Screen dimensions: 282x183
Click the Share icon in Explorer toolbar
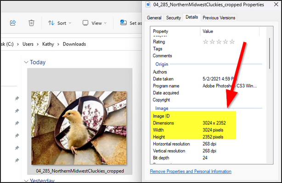[x=13, y=23]
